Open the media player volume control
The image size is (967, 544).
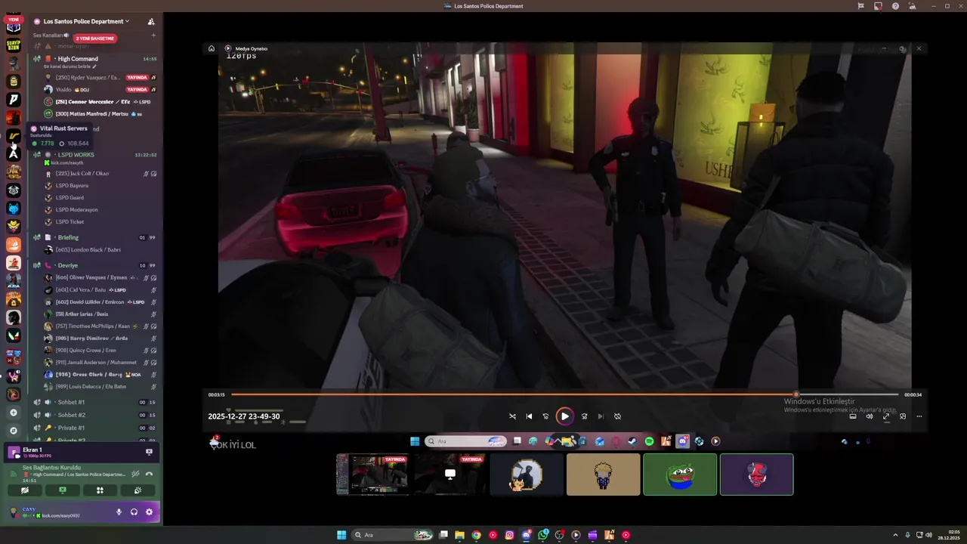(x=870, y=416)
